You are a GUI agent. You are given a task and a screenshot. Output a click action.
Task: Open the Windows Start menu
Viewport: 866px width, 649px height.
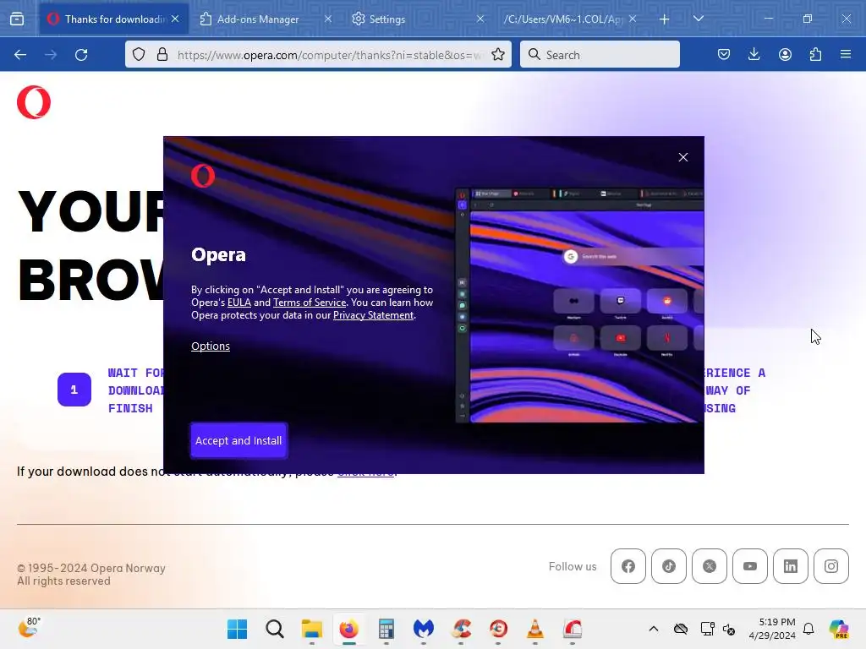tap(238, 629)
